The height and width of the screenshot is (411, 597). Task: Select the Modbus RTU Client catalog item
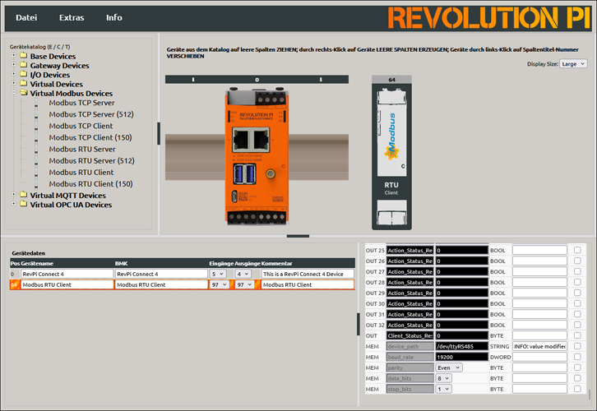pos(81,173)
